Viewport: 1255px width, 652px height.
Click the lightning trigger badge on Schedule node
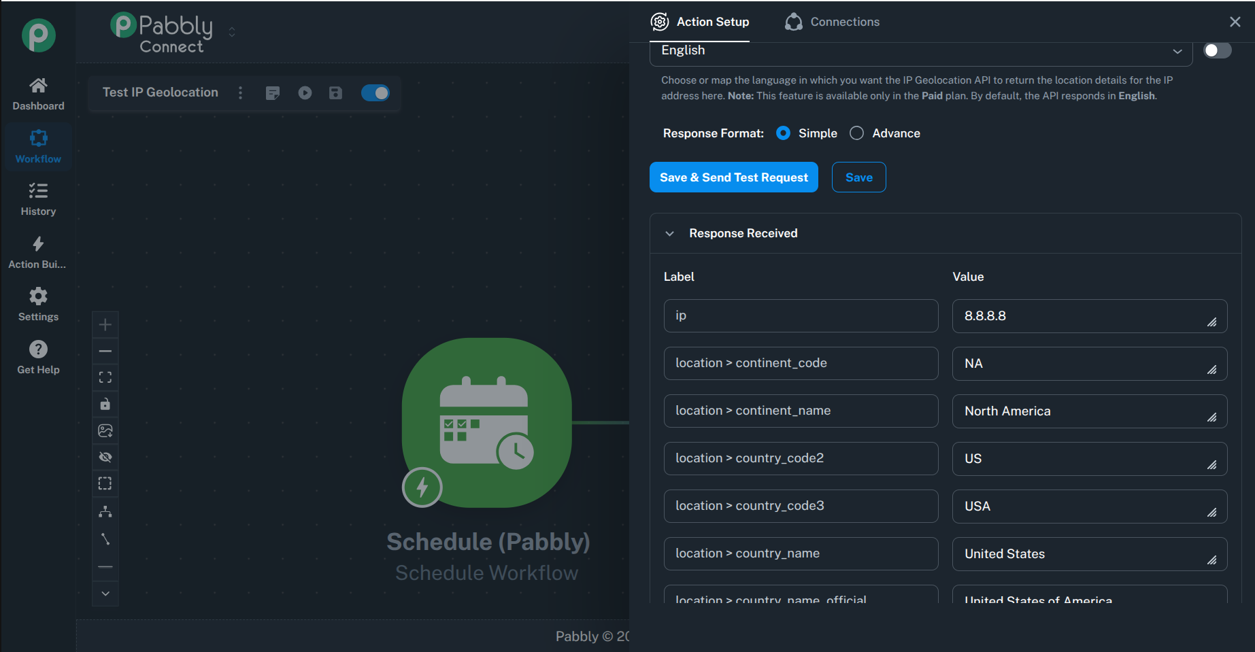click(x=422, y=487)
